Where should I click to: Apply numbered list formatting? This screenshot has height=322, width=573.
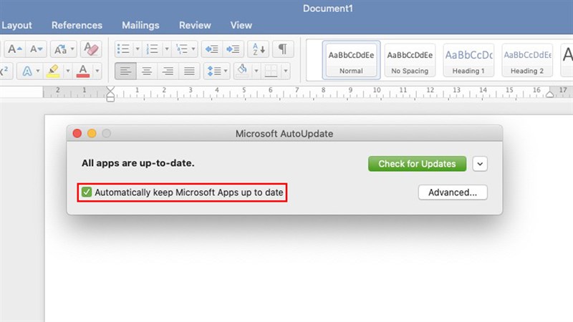(x=152, y=49)
